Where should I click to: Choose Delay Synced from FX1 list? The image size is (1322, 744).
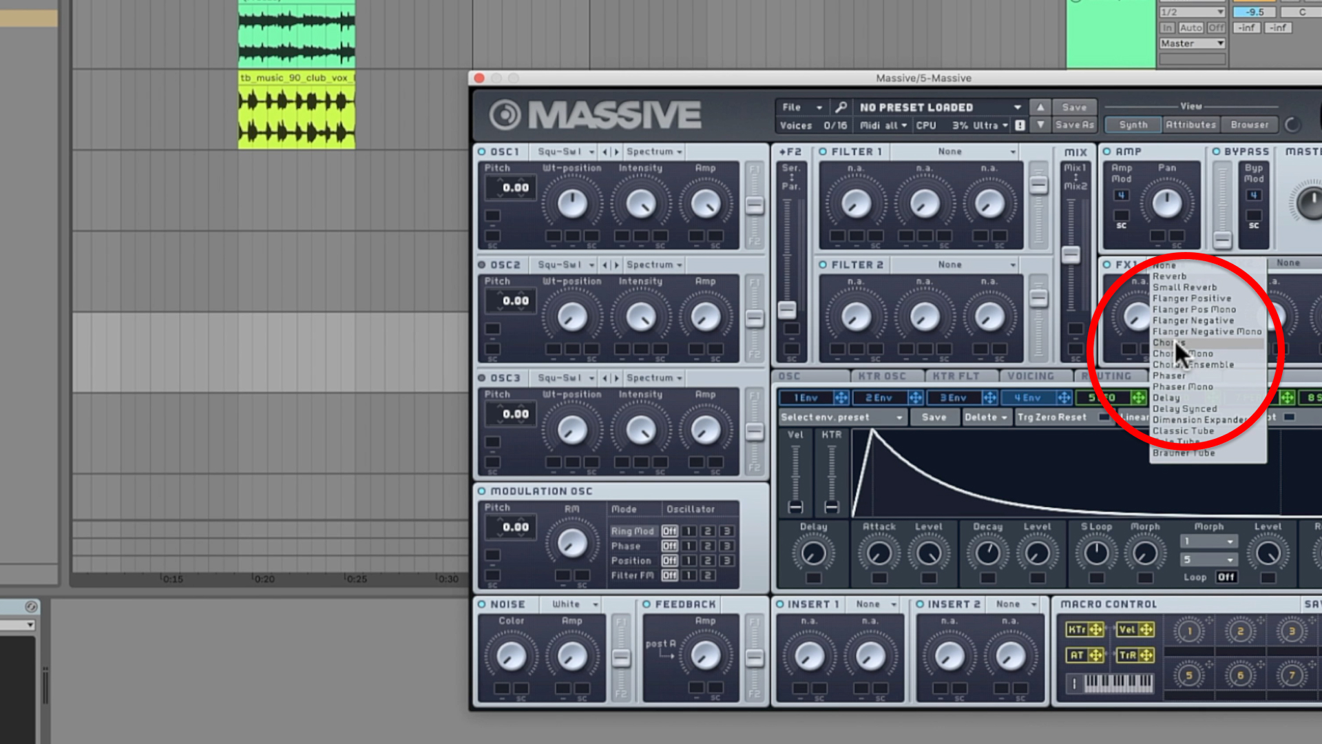click(x=1184, y=409)
